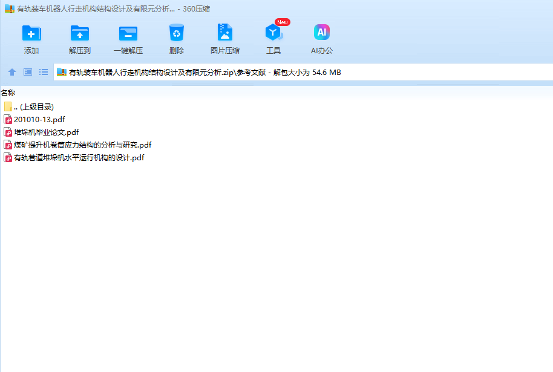Go up one level with the arrow icon
Image resolution: width=553 pixels, height=372 pixels.
[x=12, y=73]
